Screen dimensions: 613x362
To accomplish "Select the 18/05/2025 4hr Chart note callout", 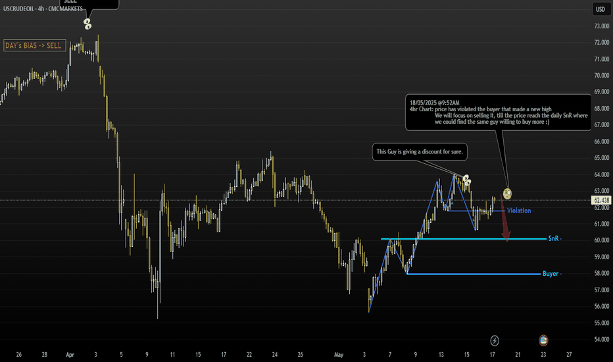I will pyautogui.click(x=498, y=113).
